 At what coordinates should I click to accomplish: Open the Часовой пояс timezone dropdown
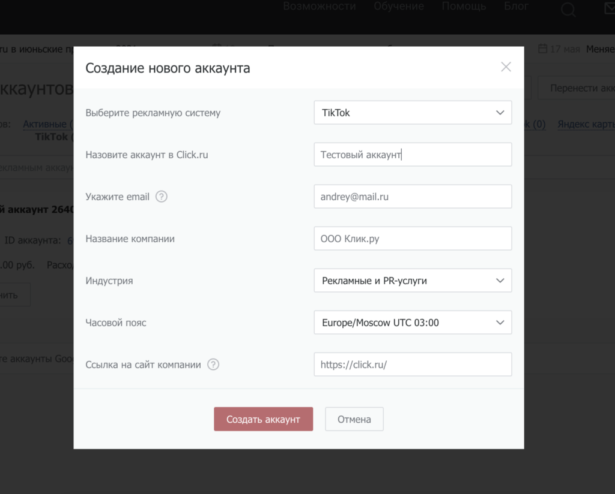tap(413, 323)
